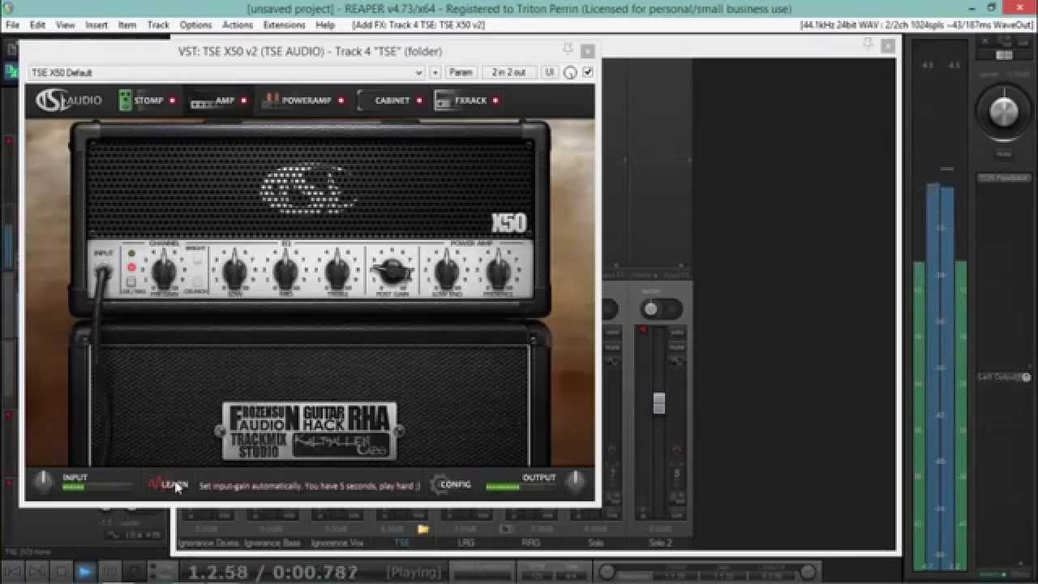
Task: Open the Help menu
Action: click(325, 25)
